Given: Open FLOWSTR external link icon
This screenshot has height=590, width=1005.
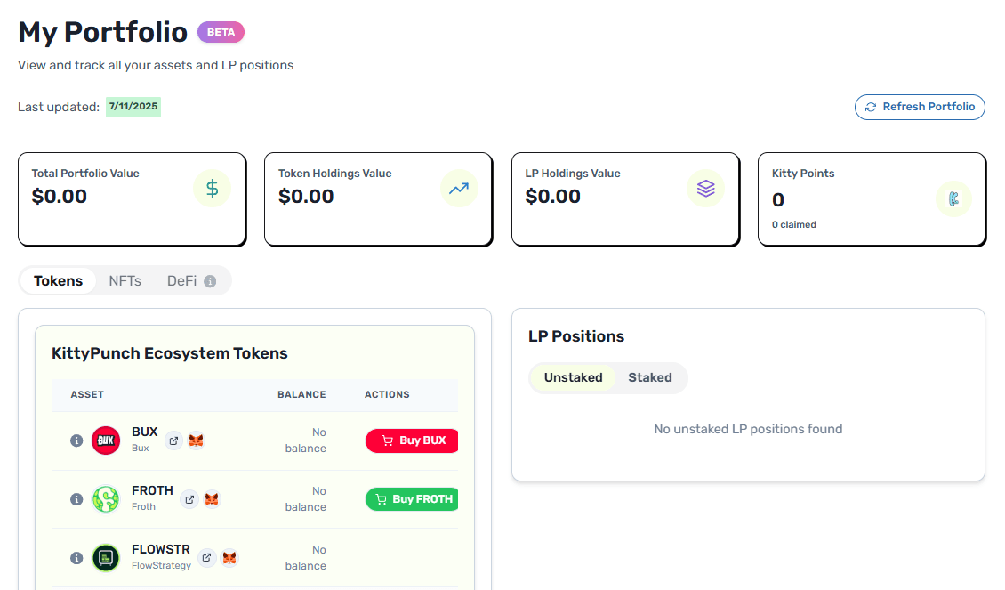Looking at the screenshot, I should (x=206, y=558).
